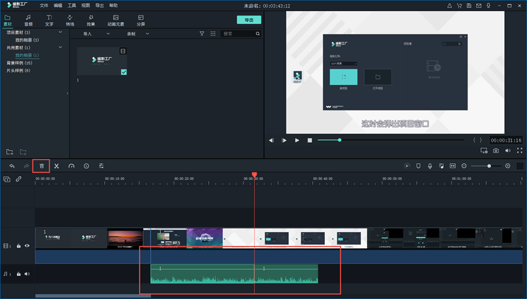The width and height of the screenshot is (527, 299).
Task: Click the filter funnel icon in media panel
Action: pyautogui.click(x=201, y=33)
